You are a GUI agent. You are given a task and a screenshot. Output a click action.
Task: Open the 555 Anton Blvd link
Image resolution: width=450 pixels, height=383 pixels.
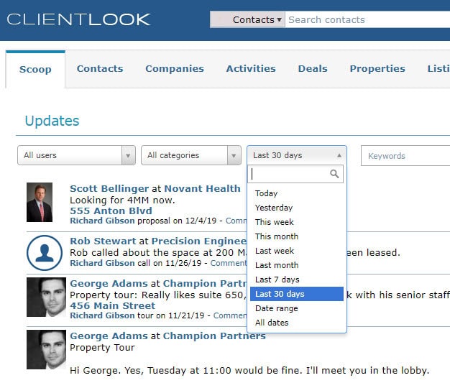click(x=111, y=211)
